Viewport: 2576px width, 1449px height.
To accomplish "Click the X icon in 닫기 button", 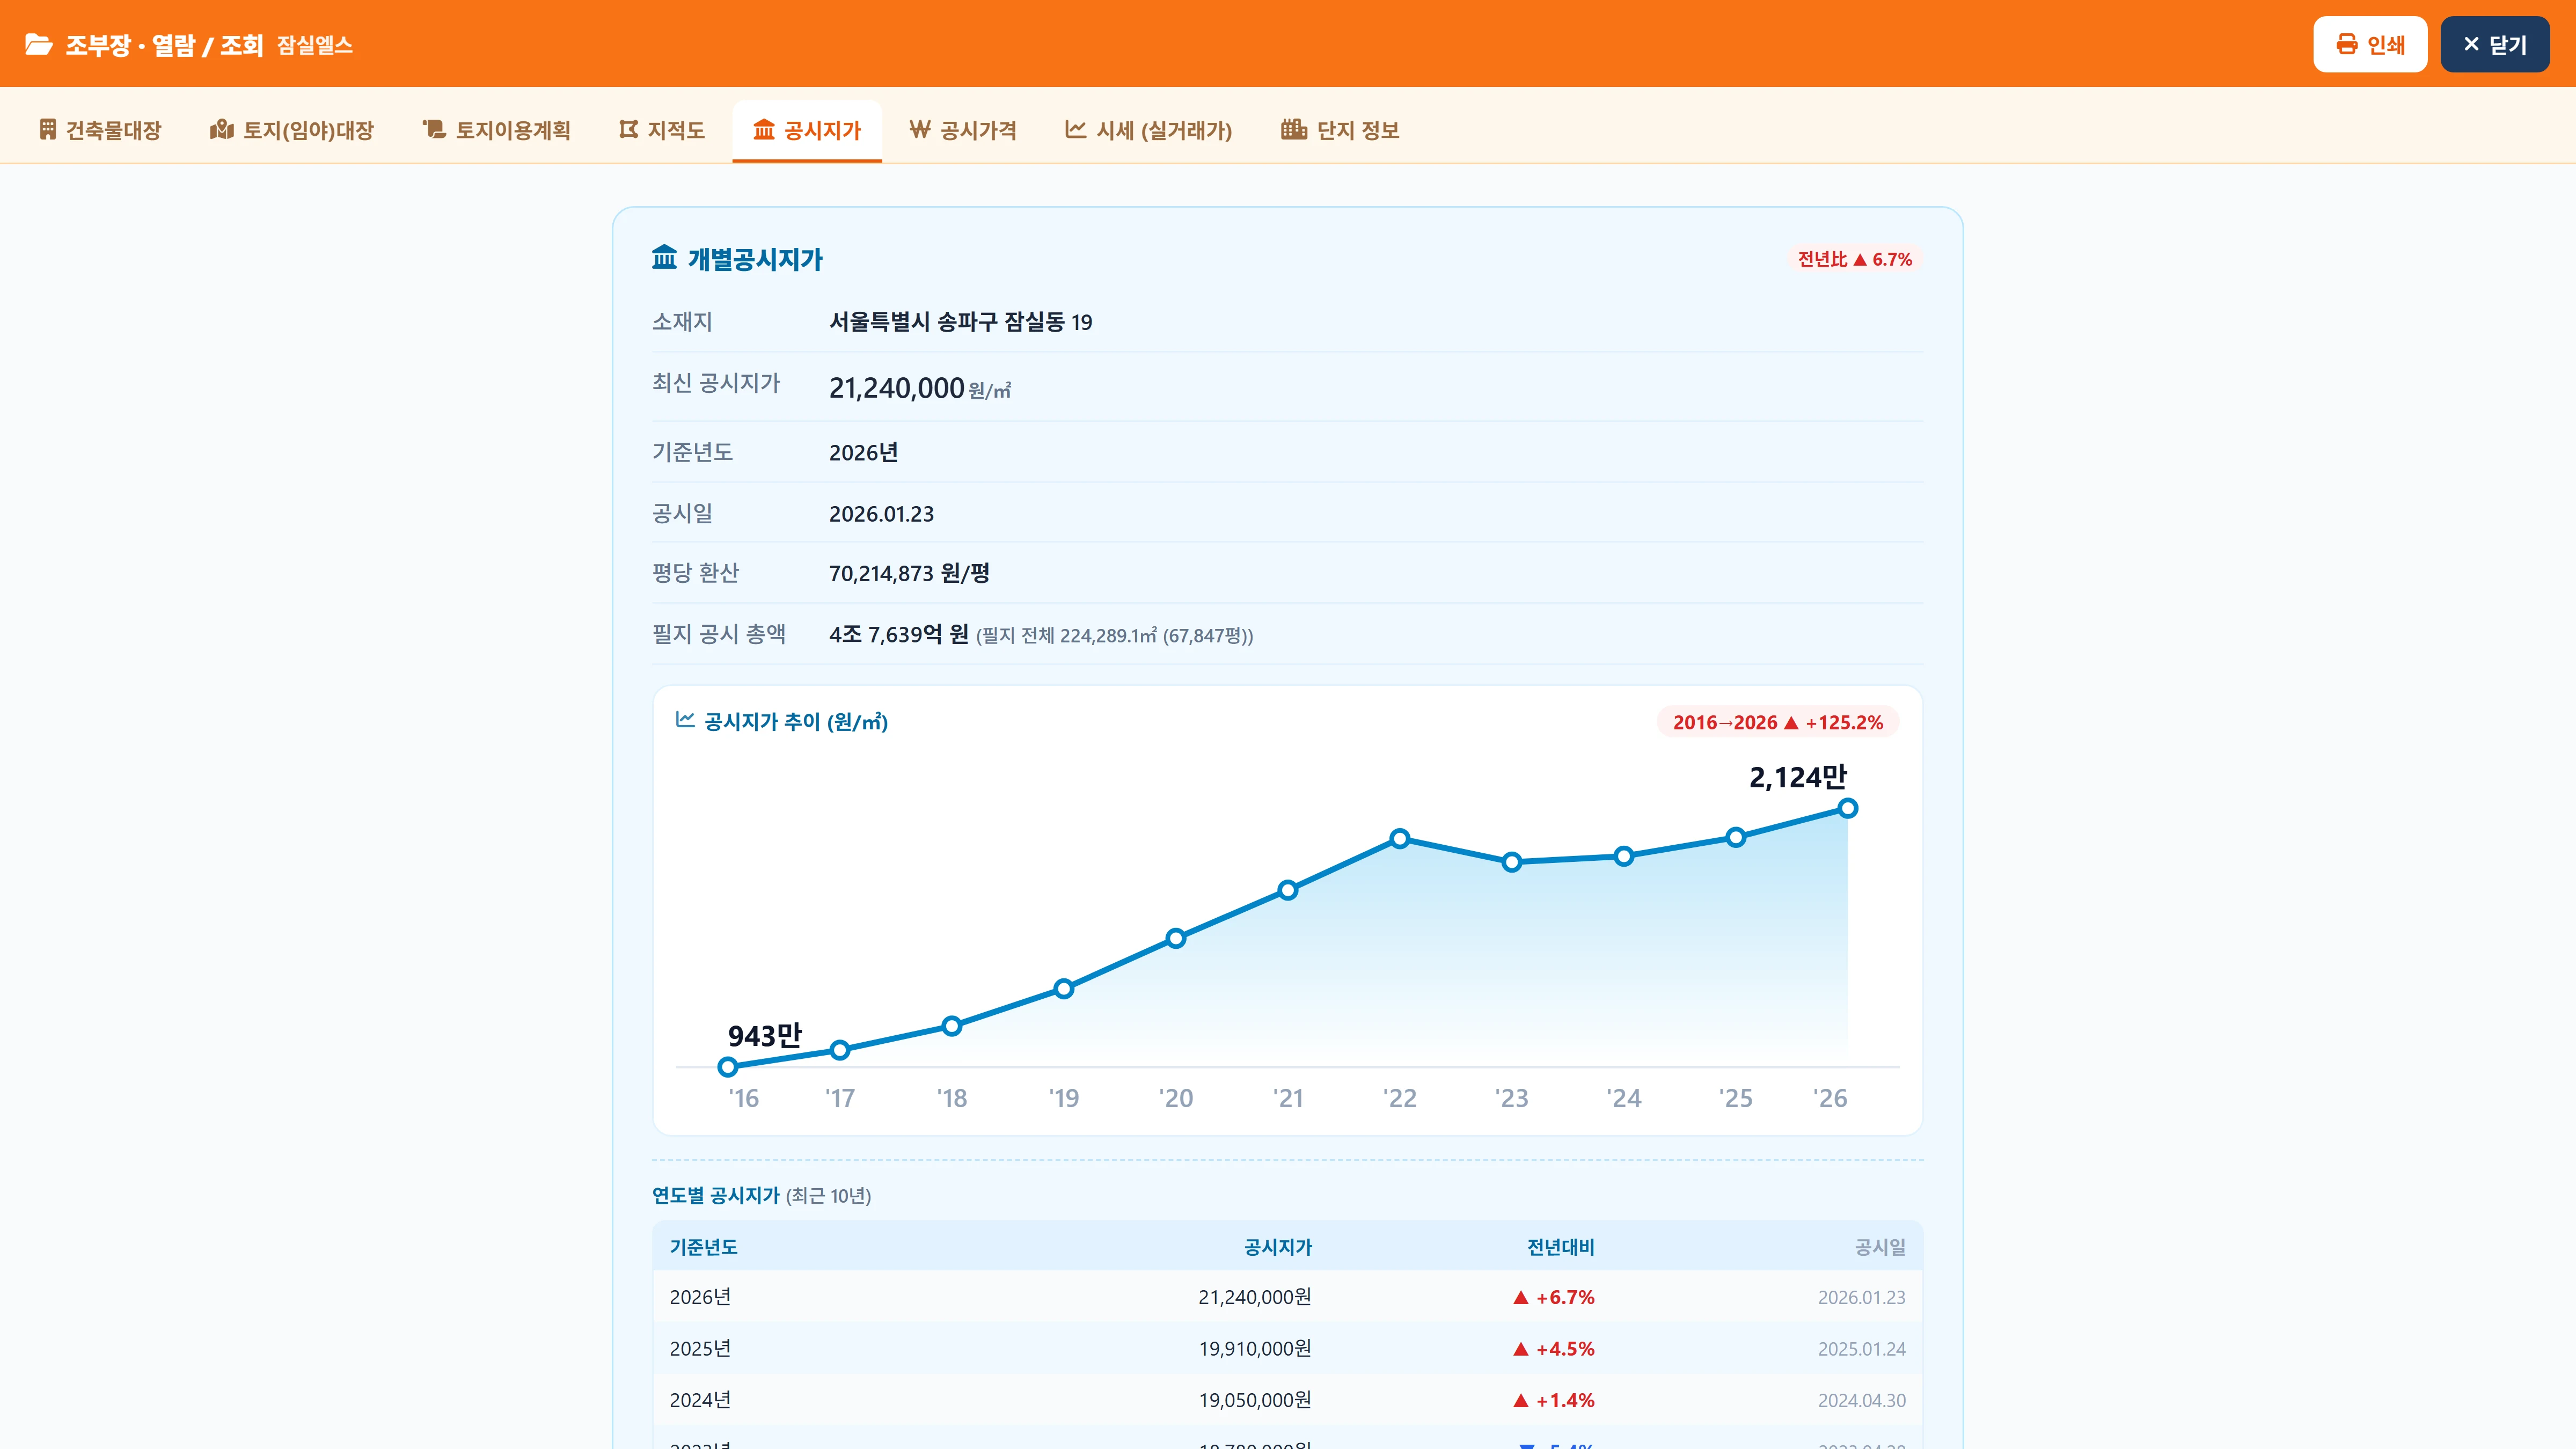I will (2471, 44).
